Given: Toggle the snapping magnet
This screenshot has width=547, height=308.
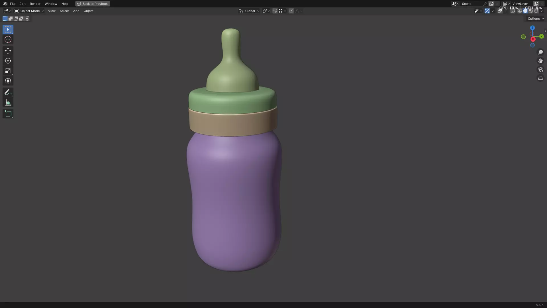Looking at the screenshot, I should (x=275, y=11).
